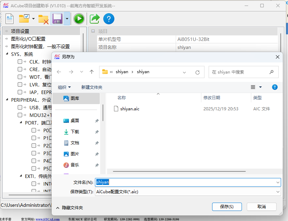
Task: Open AiCube help with the question mark
Action: (x=109, y=18)
